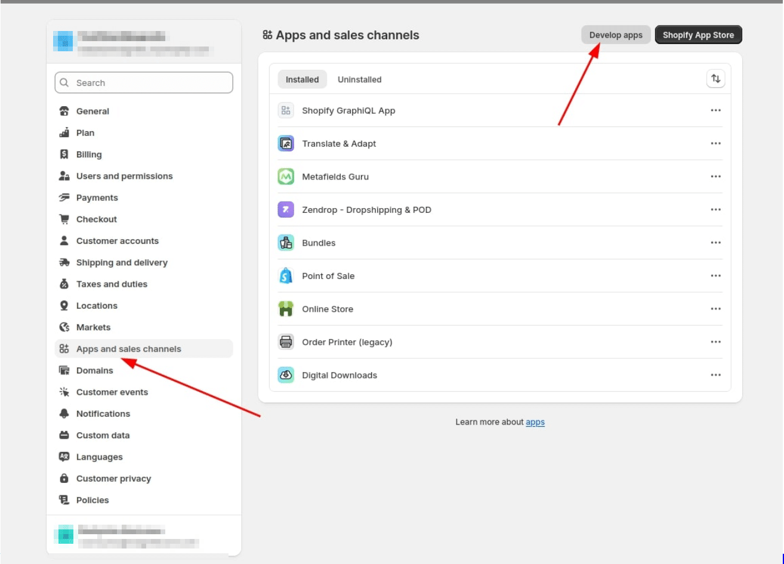The image size is (784, 564).
Task: Click the Checkout cart icon
Action: pyautogui.click(x=64, y=219)
